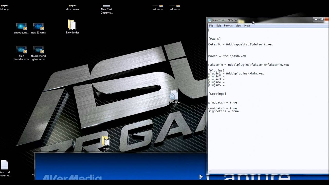
Task: Click the play arrow in the AVerMedia window
Action: pyautogui.click(x=201, y=177)
